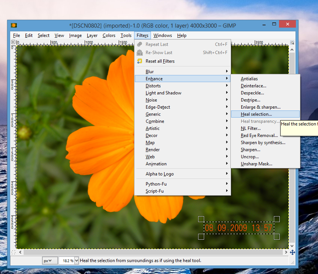The image size is (318, 274).
Task: Click the top-left selection handle square
Action: [x=201, y=219]
